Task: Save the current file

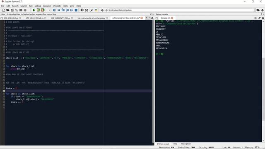Action: click(x=12, y=10)
